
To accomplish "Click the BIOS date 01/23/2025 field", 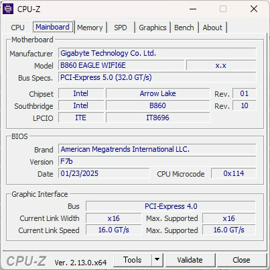I will click(104, 173).
